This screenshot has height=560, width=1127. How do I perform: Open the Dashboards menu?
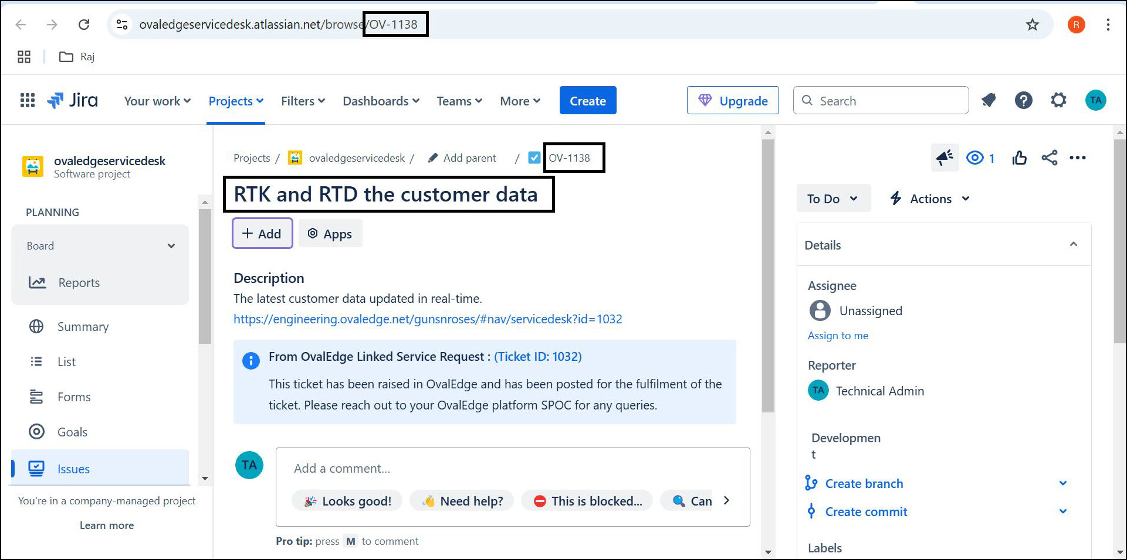click(381, 101)
